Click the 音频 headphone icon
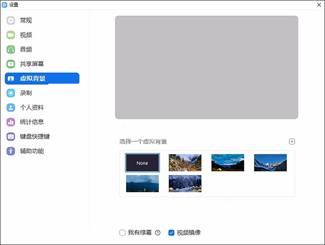This screenshot has width=325, height=245. point(11,49)
